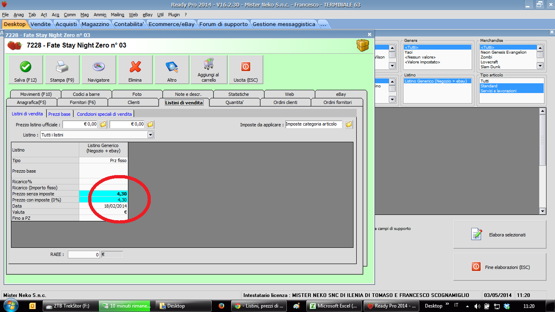The image size is (555, 312).
Task: Open the Anag menu
Action: [x=19, y=15]
